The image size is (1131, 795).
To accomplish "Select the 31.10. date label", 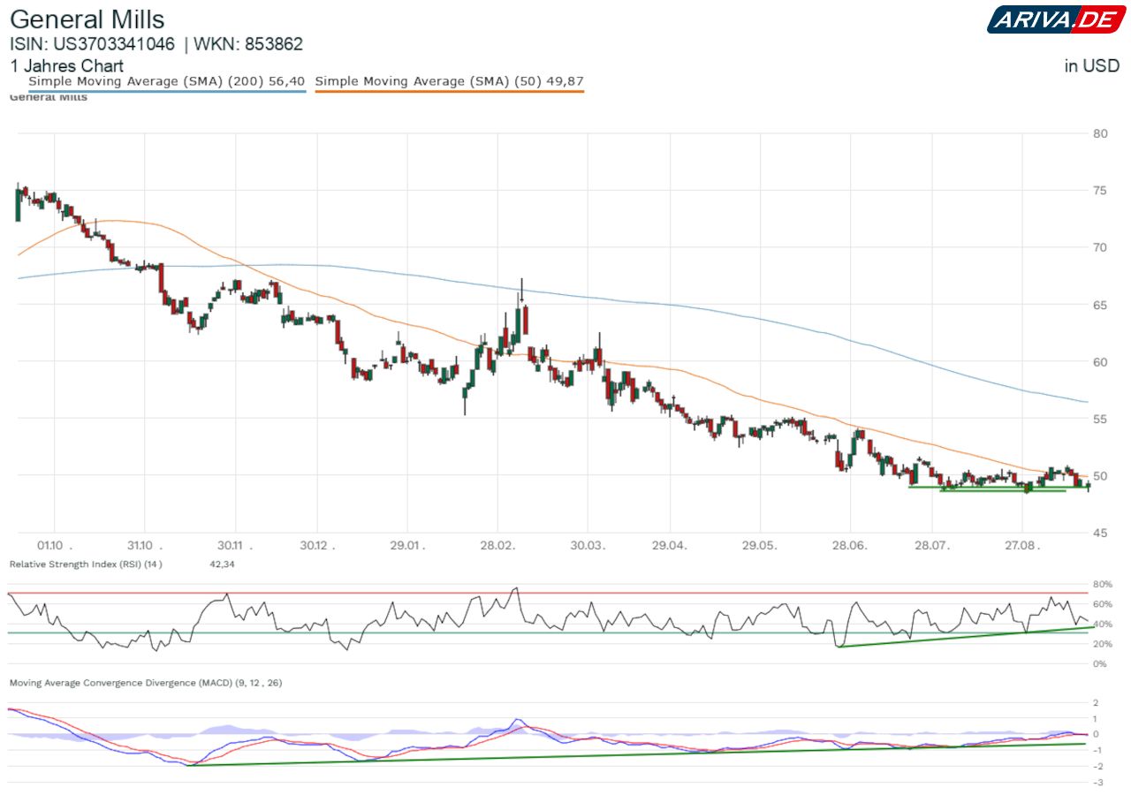I will tap(146, 545).
